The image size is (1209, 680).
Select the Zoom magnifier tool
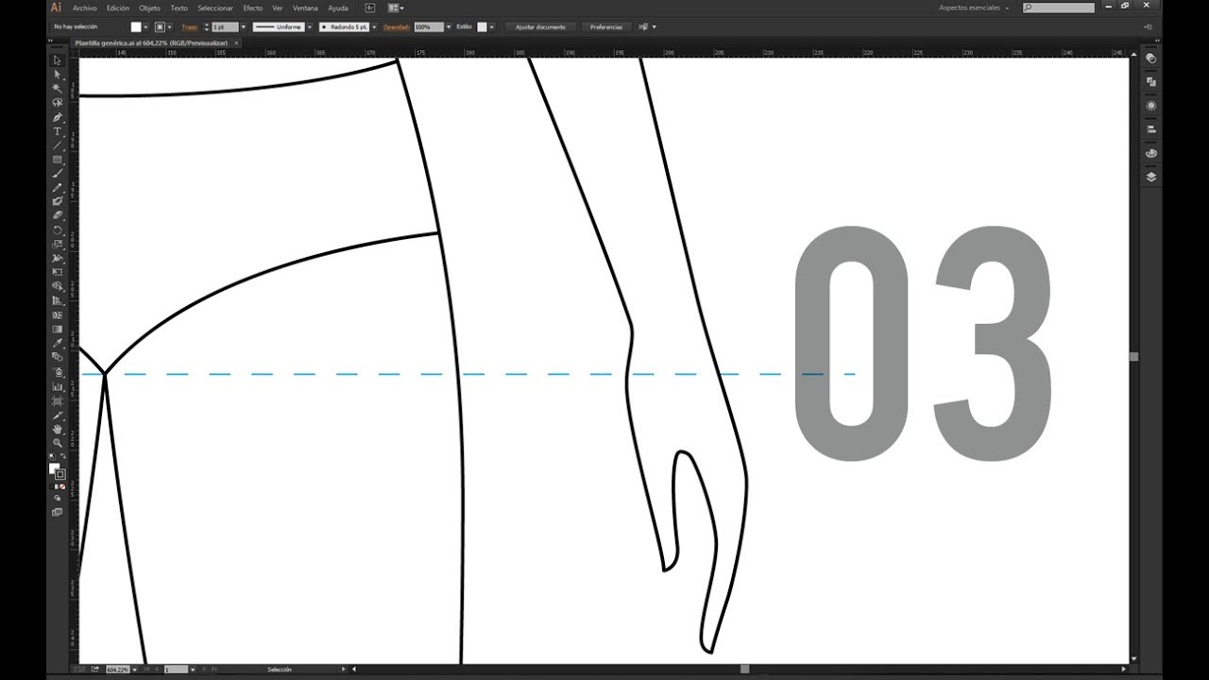(x=58, y=443)
